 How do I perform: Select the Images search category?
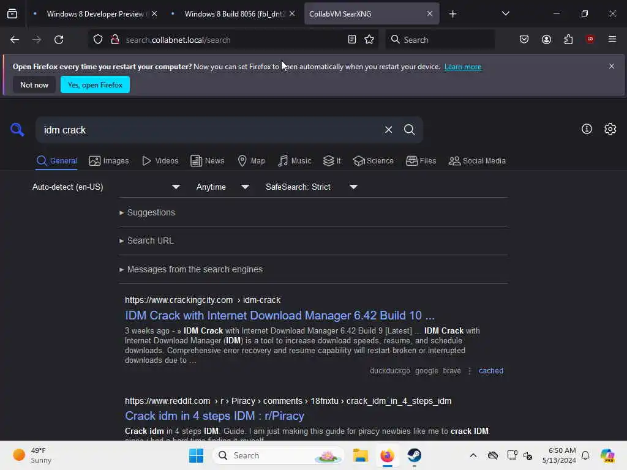(109, 161)
